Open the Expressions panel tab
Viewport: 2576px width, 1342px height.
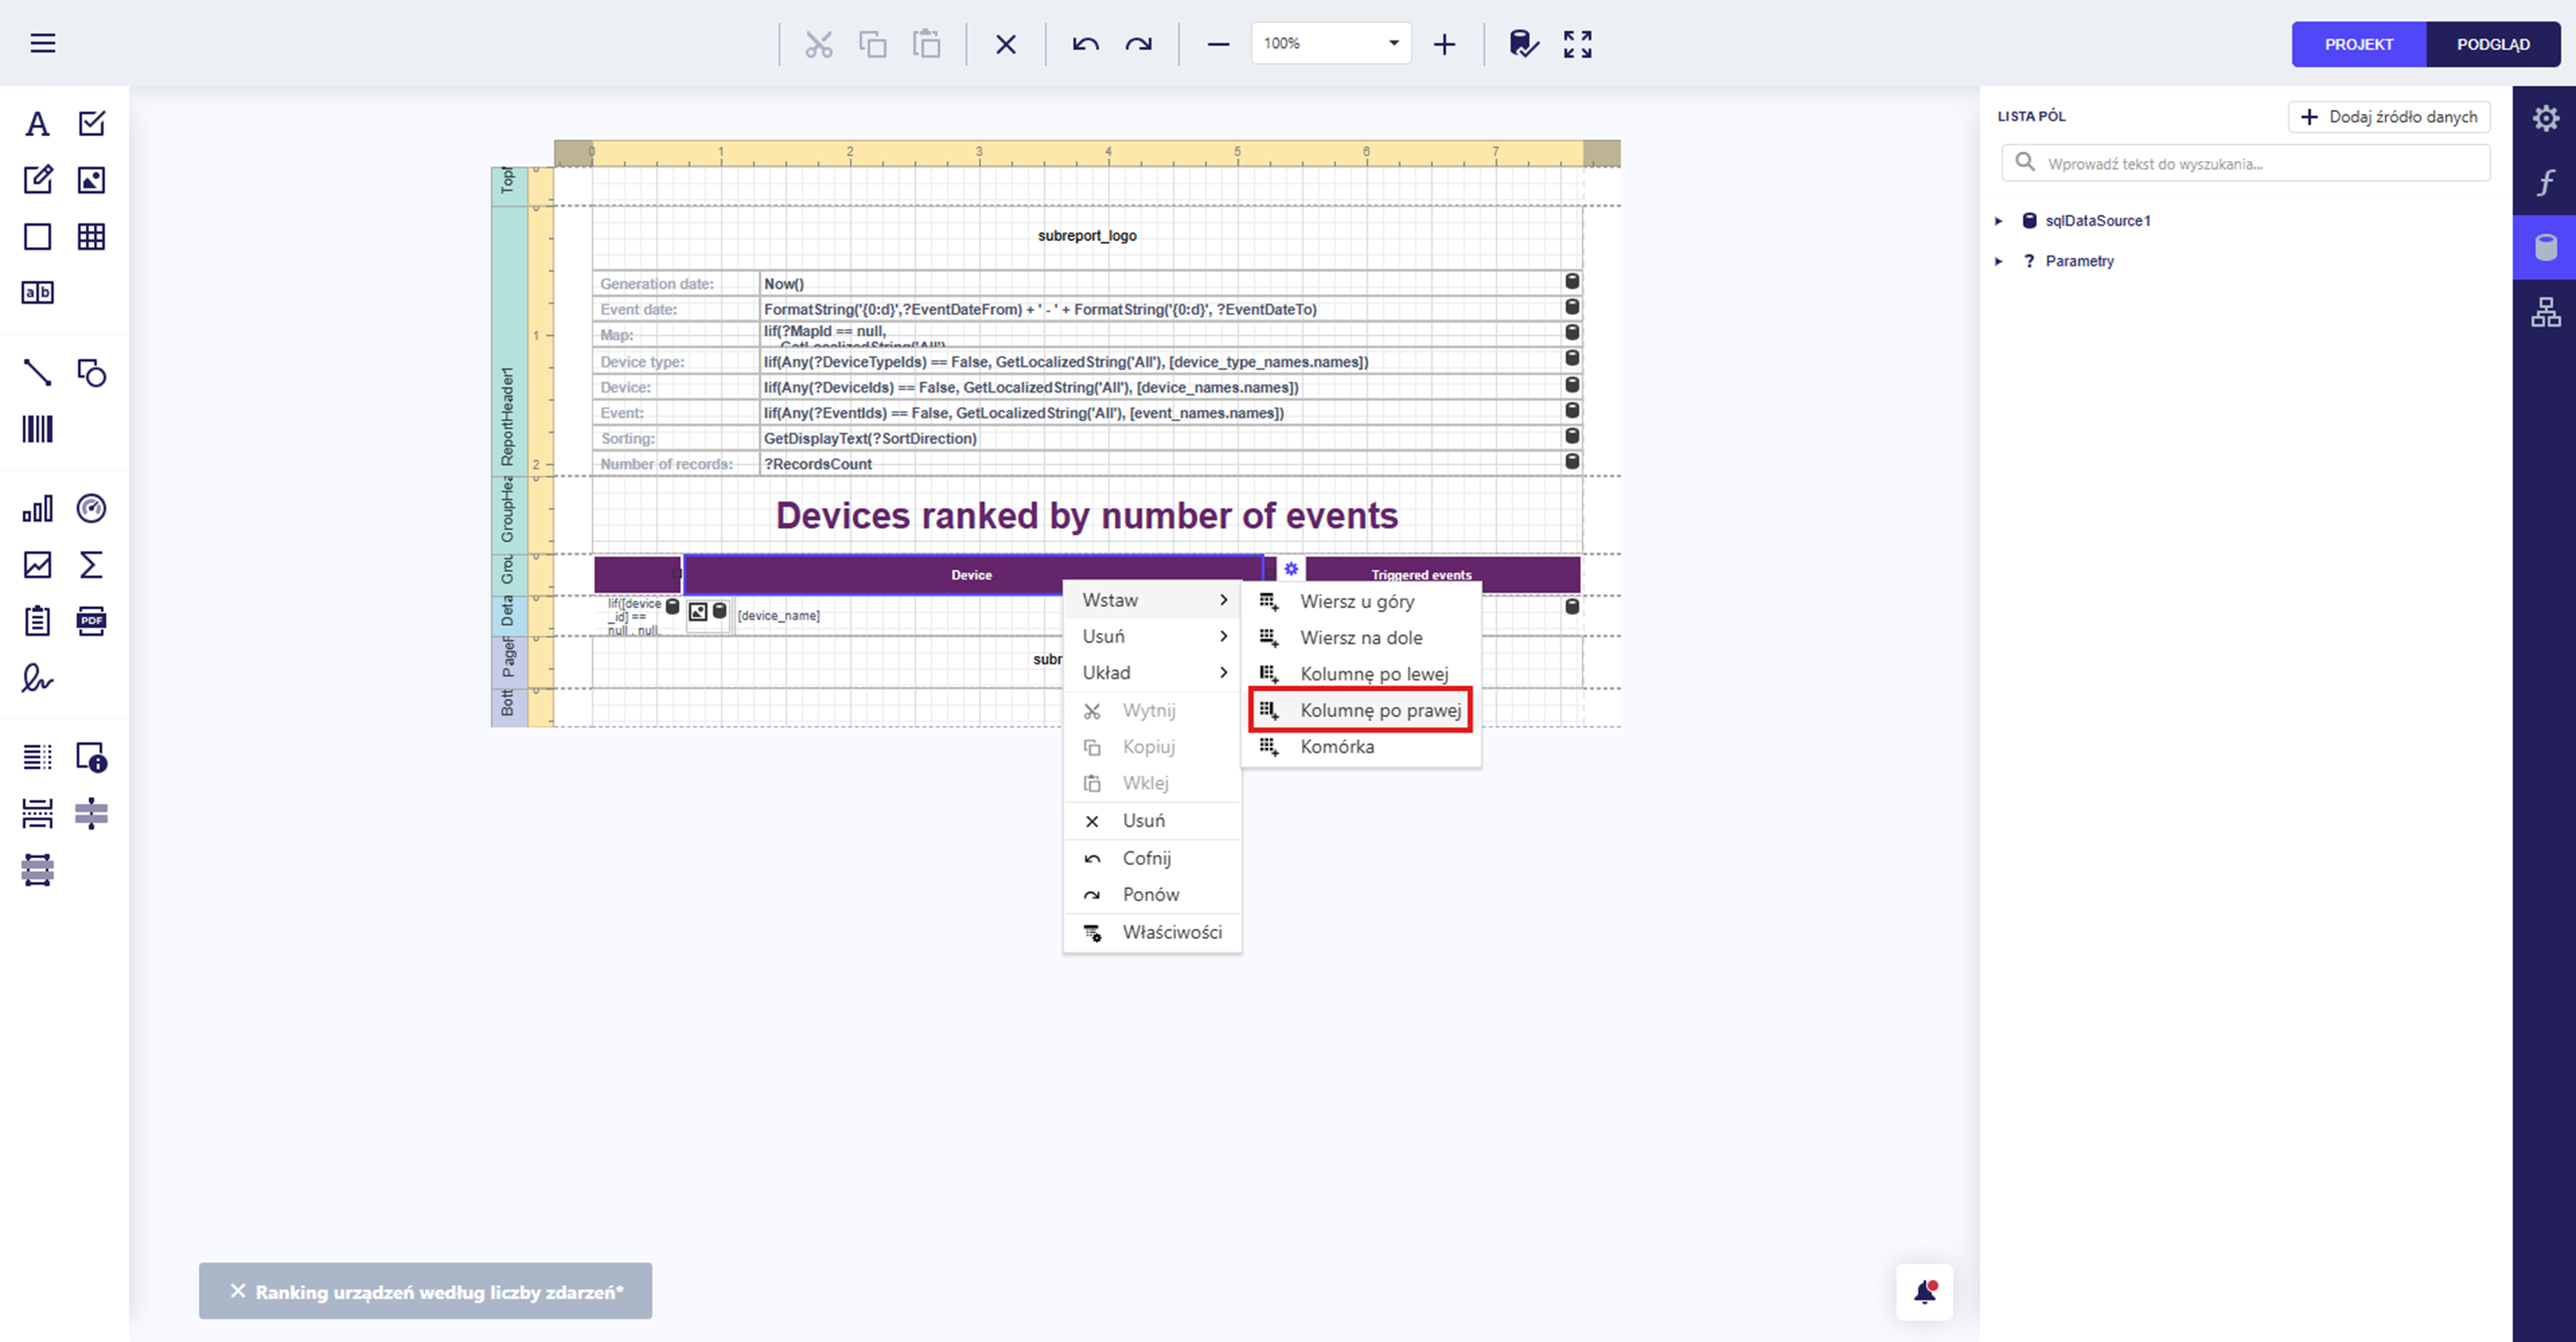click(x=2545, y=183)
